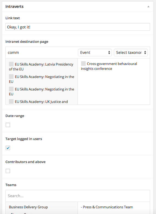Add EU Skills Academy: Latvia Presidency event
156x214 pixels.
42,67
